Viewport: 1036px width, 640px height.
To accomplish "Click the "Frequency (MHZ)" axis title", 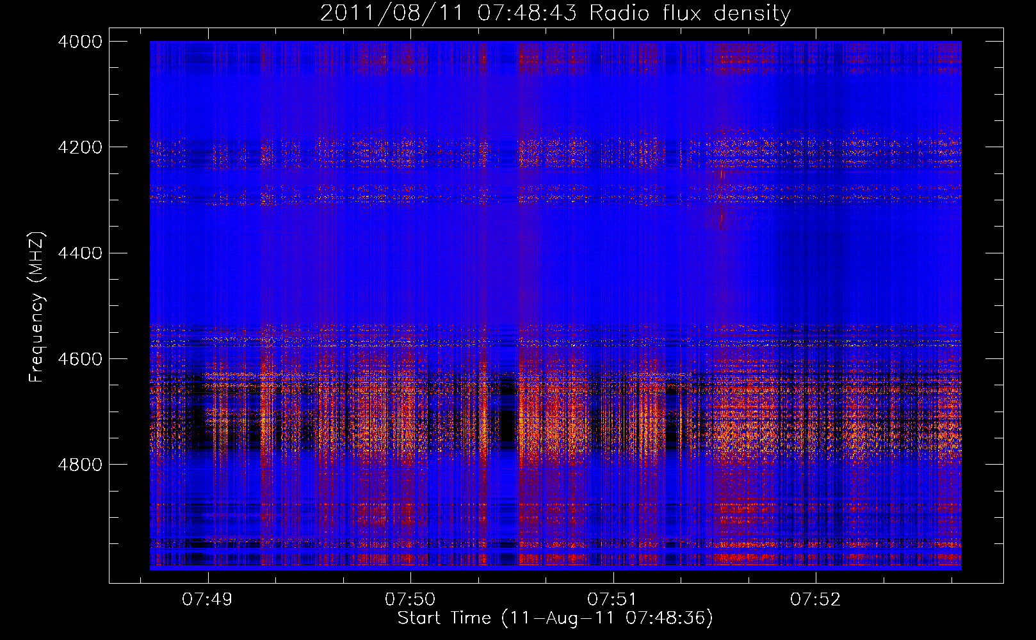I will click(37, 307).
